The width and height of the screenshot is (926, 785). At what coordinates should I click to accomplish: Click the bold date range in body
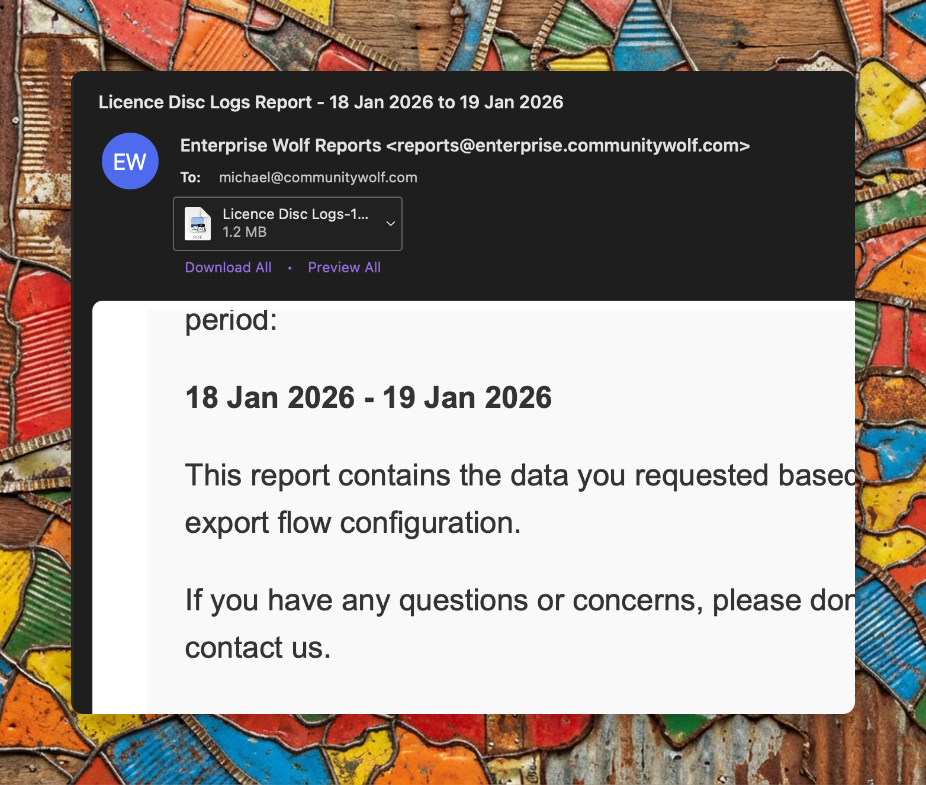point(368,397)
